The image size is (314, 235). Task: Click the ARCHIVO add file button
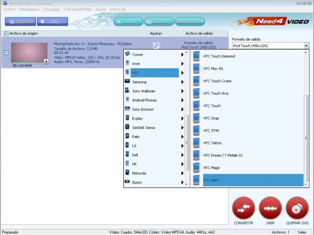pos(20,22)
